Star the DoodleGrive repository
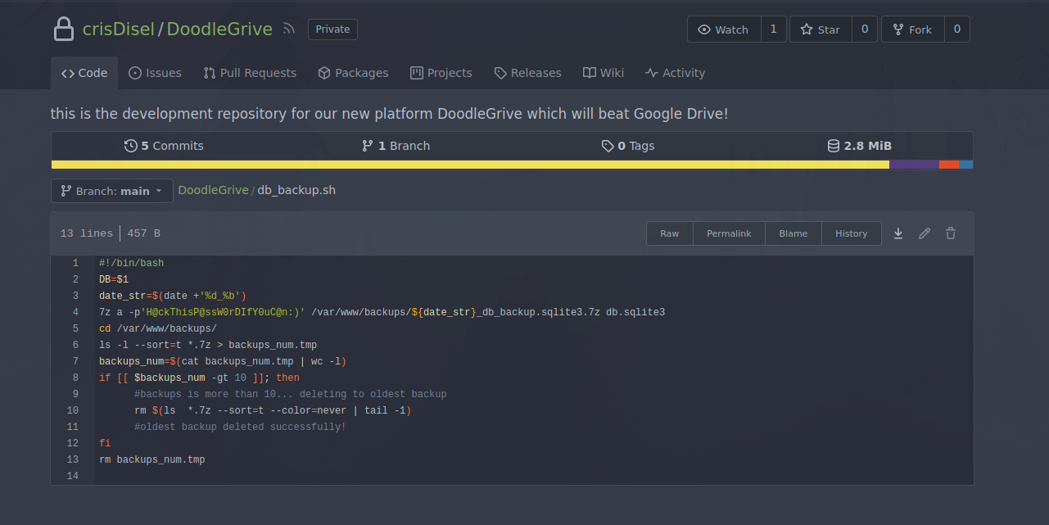The width and height of the screenshot is (1049, 525). 820,29
